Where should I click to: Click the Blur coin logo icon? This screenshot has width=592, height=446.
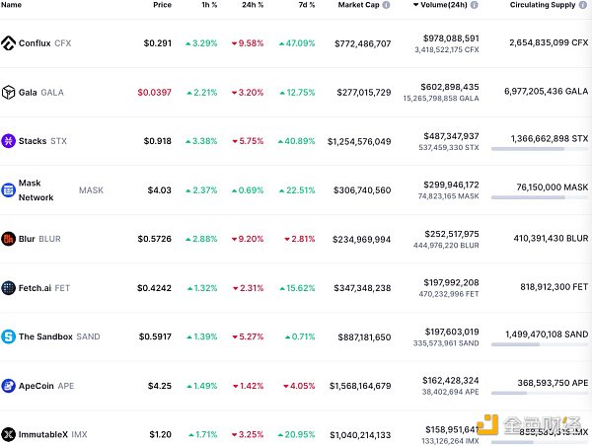pos(9,238)
